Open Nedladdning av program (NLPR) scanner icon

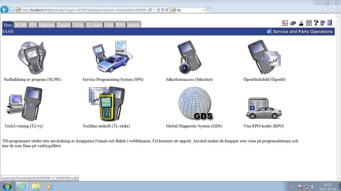point(32,58)
